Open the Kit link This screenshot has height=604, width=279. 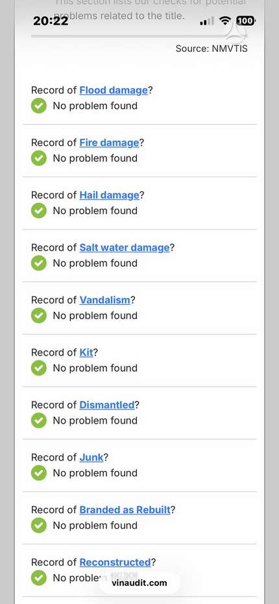click(86, 352)
